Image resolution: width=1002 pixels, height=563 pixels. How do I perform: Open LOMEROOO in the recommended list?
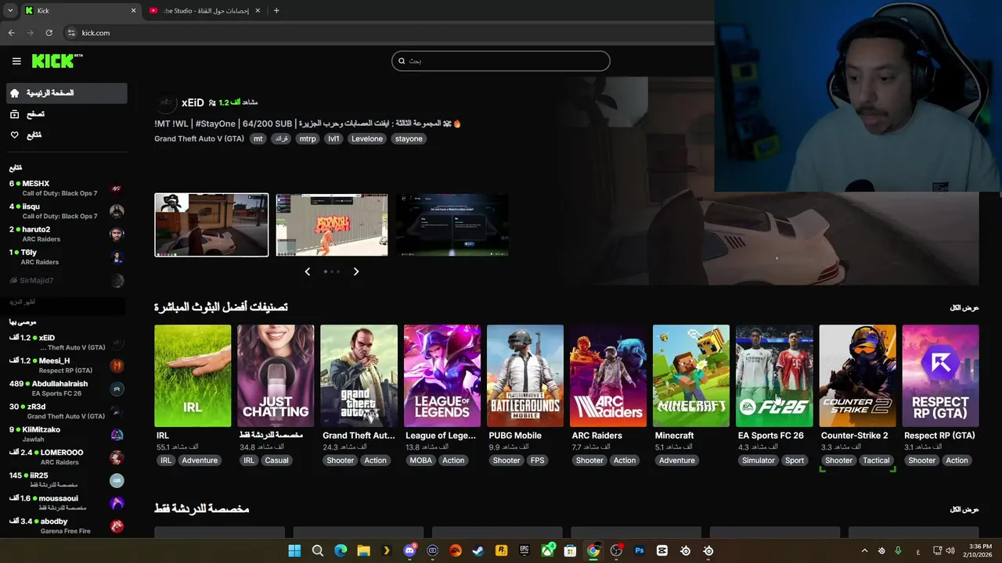[x=67, y=457]
